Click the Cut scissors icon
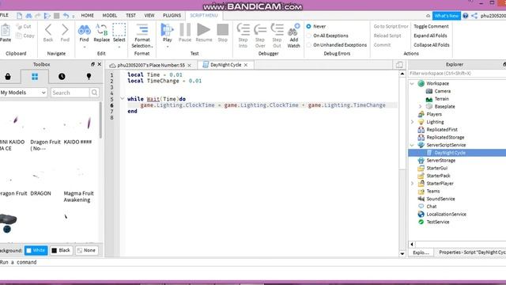This screenshot has height=285, width=506. point(19,26)
